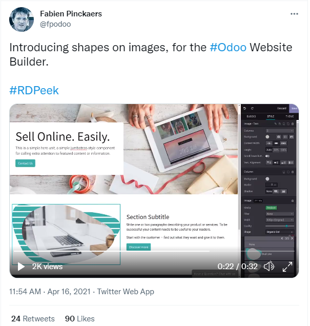Open the #Odoo hashtag link
Image resolution: width=310 pixels, height=326 pixels.
tap(228, 47)
